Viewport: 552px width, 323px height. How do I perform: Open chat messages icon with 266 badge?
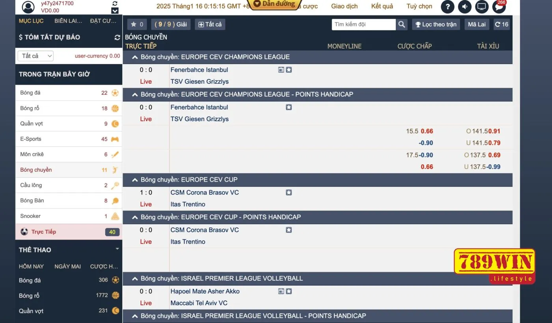499,7
